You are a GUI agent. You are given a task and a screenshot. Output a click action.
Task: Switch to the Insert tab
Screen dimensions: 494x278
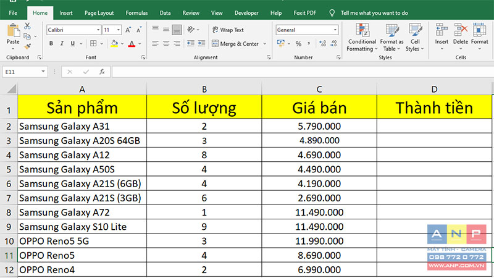(x=66, y=13)
